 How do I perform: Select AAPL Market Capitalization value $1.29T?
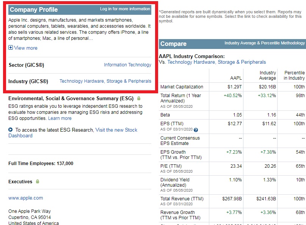point(235,87)
